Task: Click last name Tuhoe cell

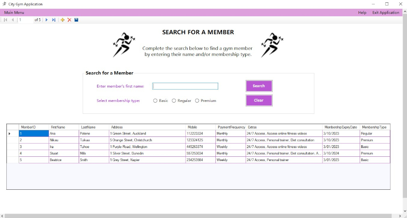Action: 94,147
